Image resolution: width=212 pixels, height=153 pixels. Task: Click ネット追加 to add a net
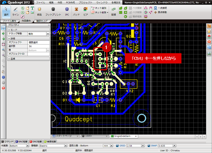[x=99, y=8]
